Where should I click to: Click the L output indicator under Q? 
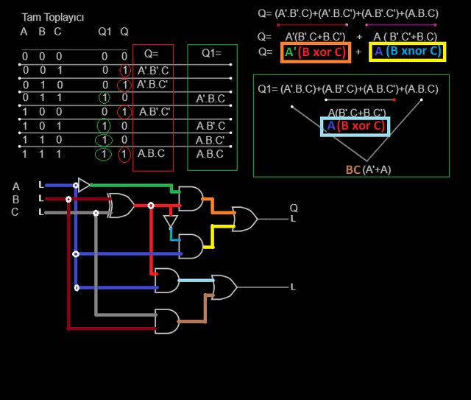click(293, 219)
